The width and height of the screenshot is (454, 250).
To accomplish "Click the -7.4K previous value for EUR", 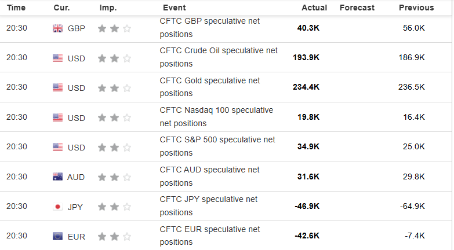I will [x=415, y=236].
